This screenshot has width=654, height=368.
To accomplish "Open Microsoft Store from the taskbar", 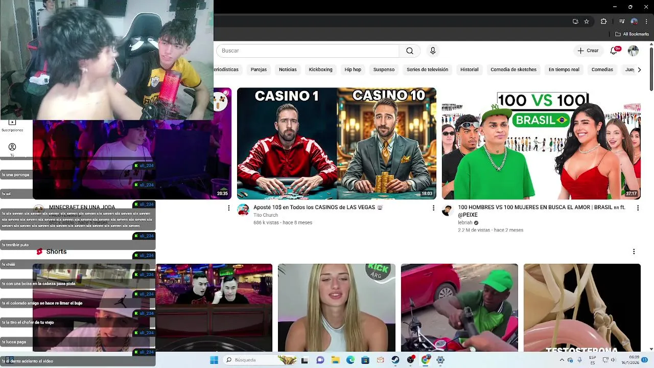I will pyautogui.click(x=365, y=360).
